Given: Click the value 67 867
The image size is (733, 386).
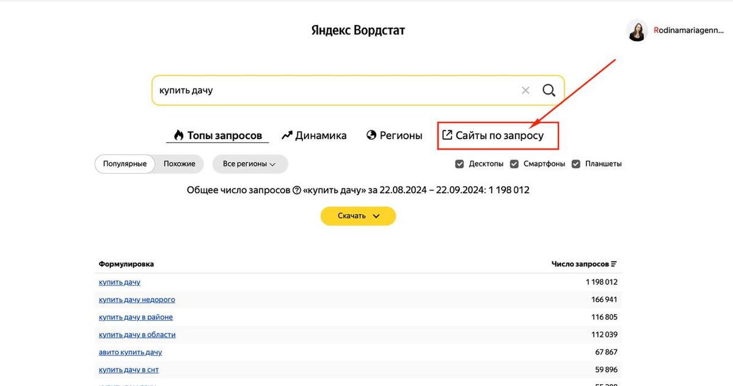Looking at the screenshot, I should point(607,352).
